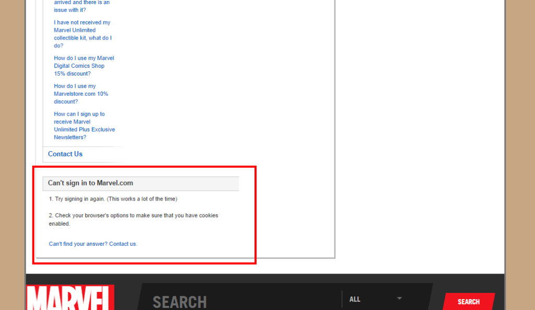Select the Contact Us sidebar section
This screenshot has width=535, height=310.
pos(65,154)
